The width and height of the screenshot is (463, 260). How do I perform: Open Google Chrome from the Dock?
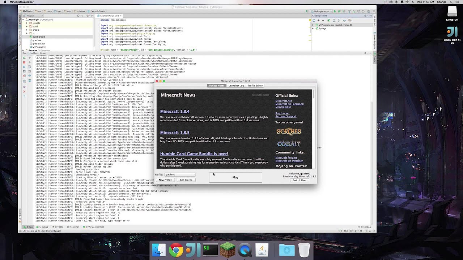click(176, 250)
